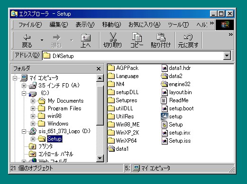Expand the Windows tree node

click(33, 124)
